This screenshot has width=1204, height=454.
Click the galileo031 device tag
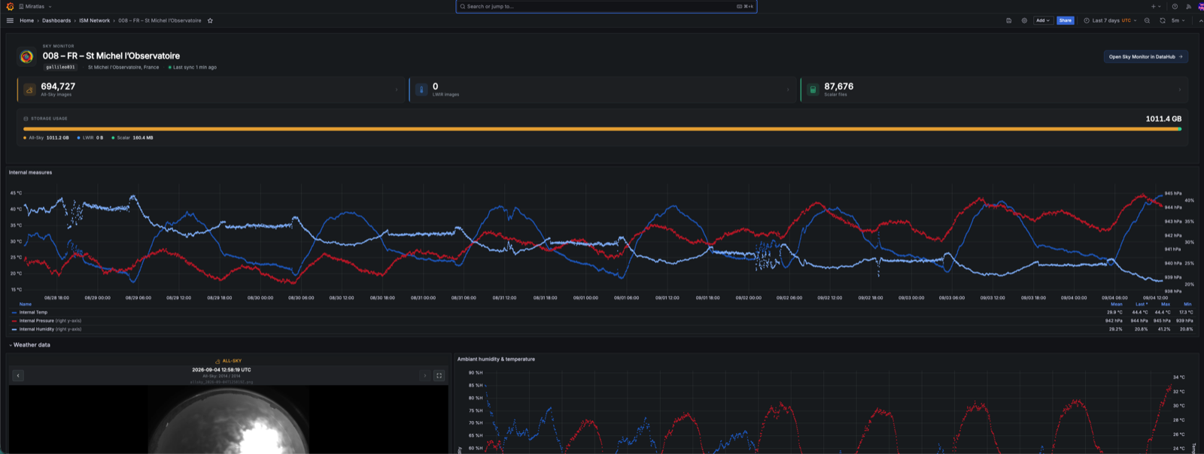60,67
